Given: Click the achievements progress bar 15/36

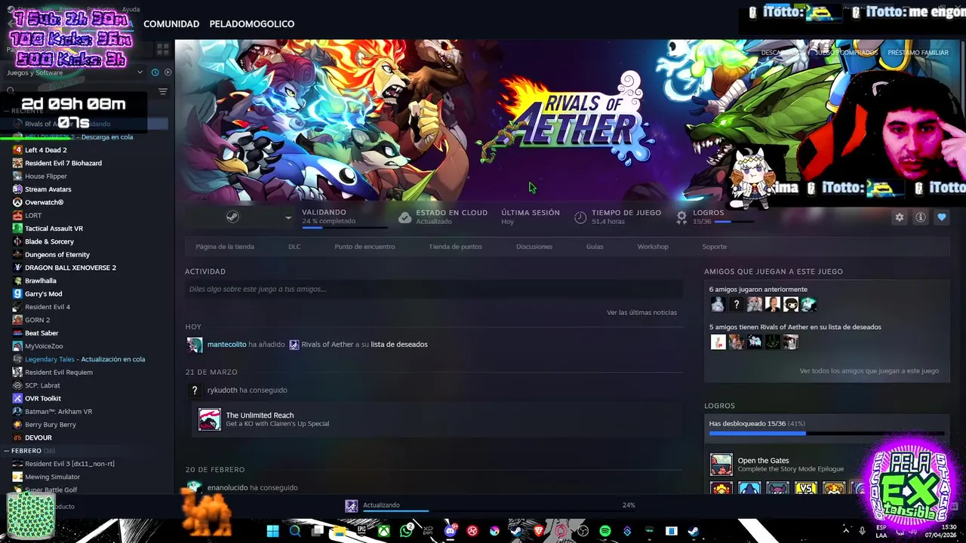Looking at the screenshot, I should pos(826,433).
